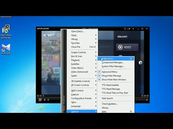Open Help menu entry
The height and width of the screenshot is (129, 173).
[116, 111]
